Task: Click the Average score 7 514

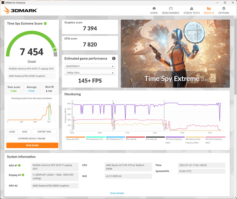Action: point(31,91)
